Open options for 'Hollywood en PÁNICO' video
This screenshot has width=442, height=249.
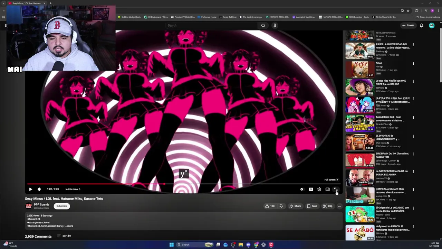(413, 227)
